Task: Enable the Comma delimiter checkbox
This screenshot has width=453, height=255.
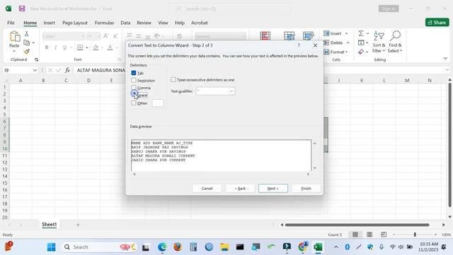Action: coord(134,88)
